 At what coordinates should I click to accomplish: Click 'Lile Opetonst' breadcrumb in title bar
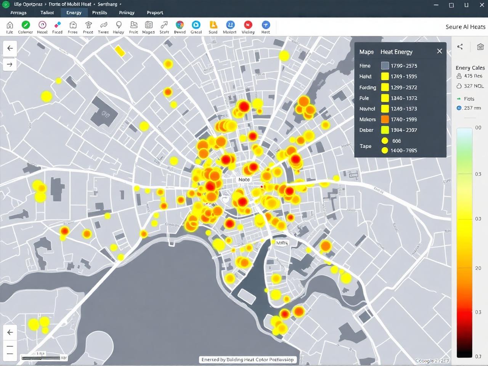[x=28, y=4]
